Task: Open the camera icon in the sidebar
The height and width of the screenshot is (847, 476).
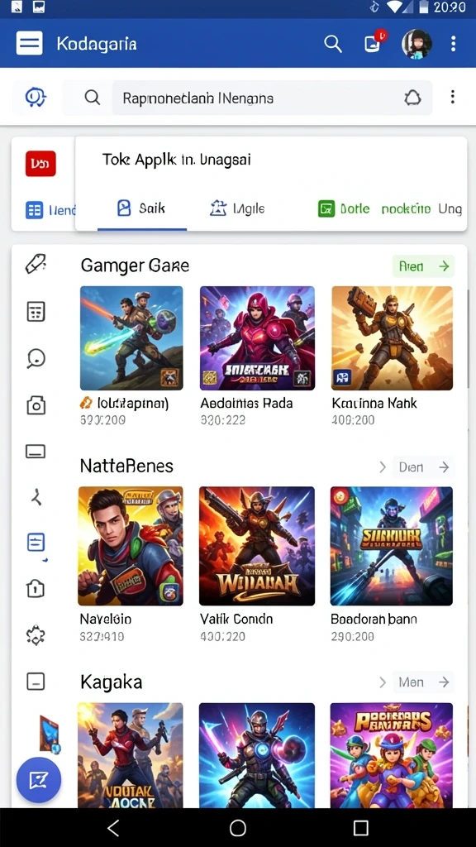Action: coord(36,405)
